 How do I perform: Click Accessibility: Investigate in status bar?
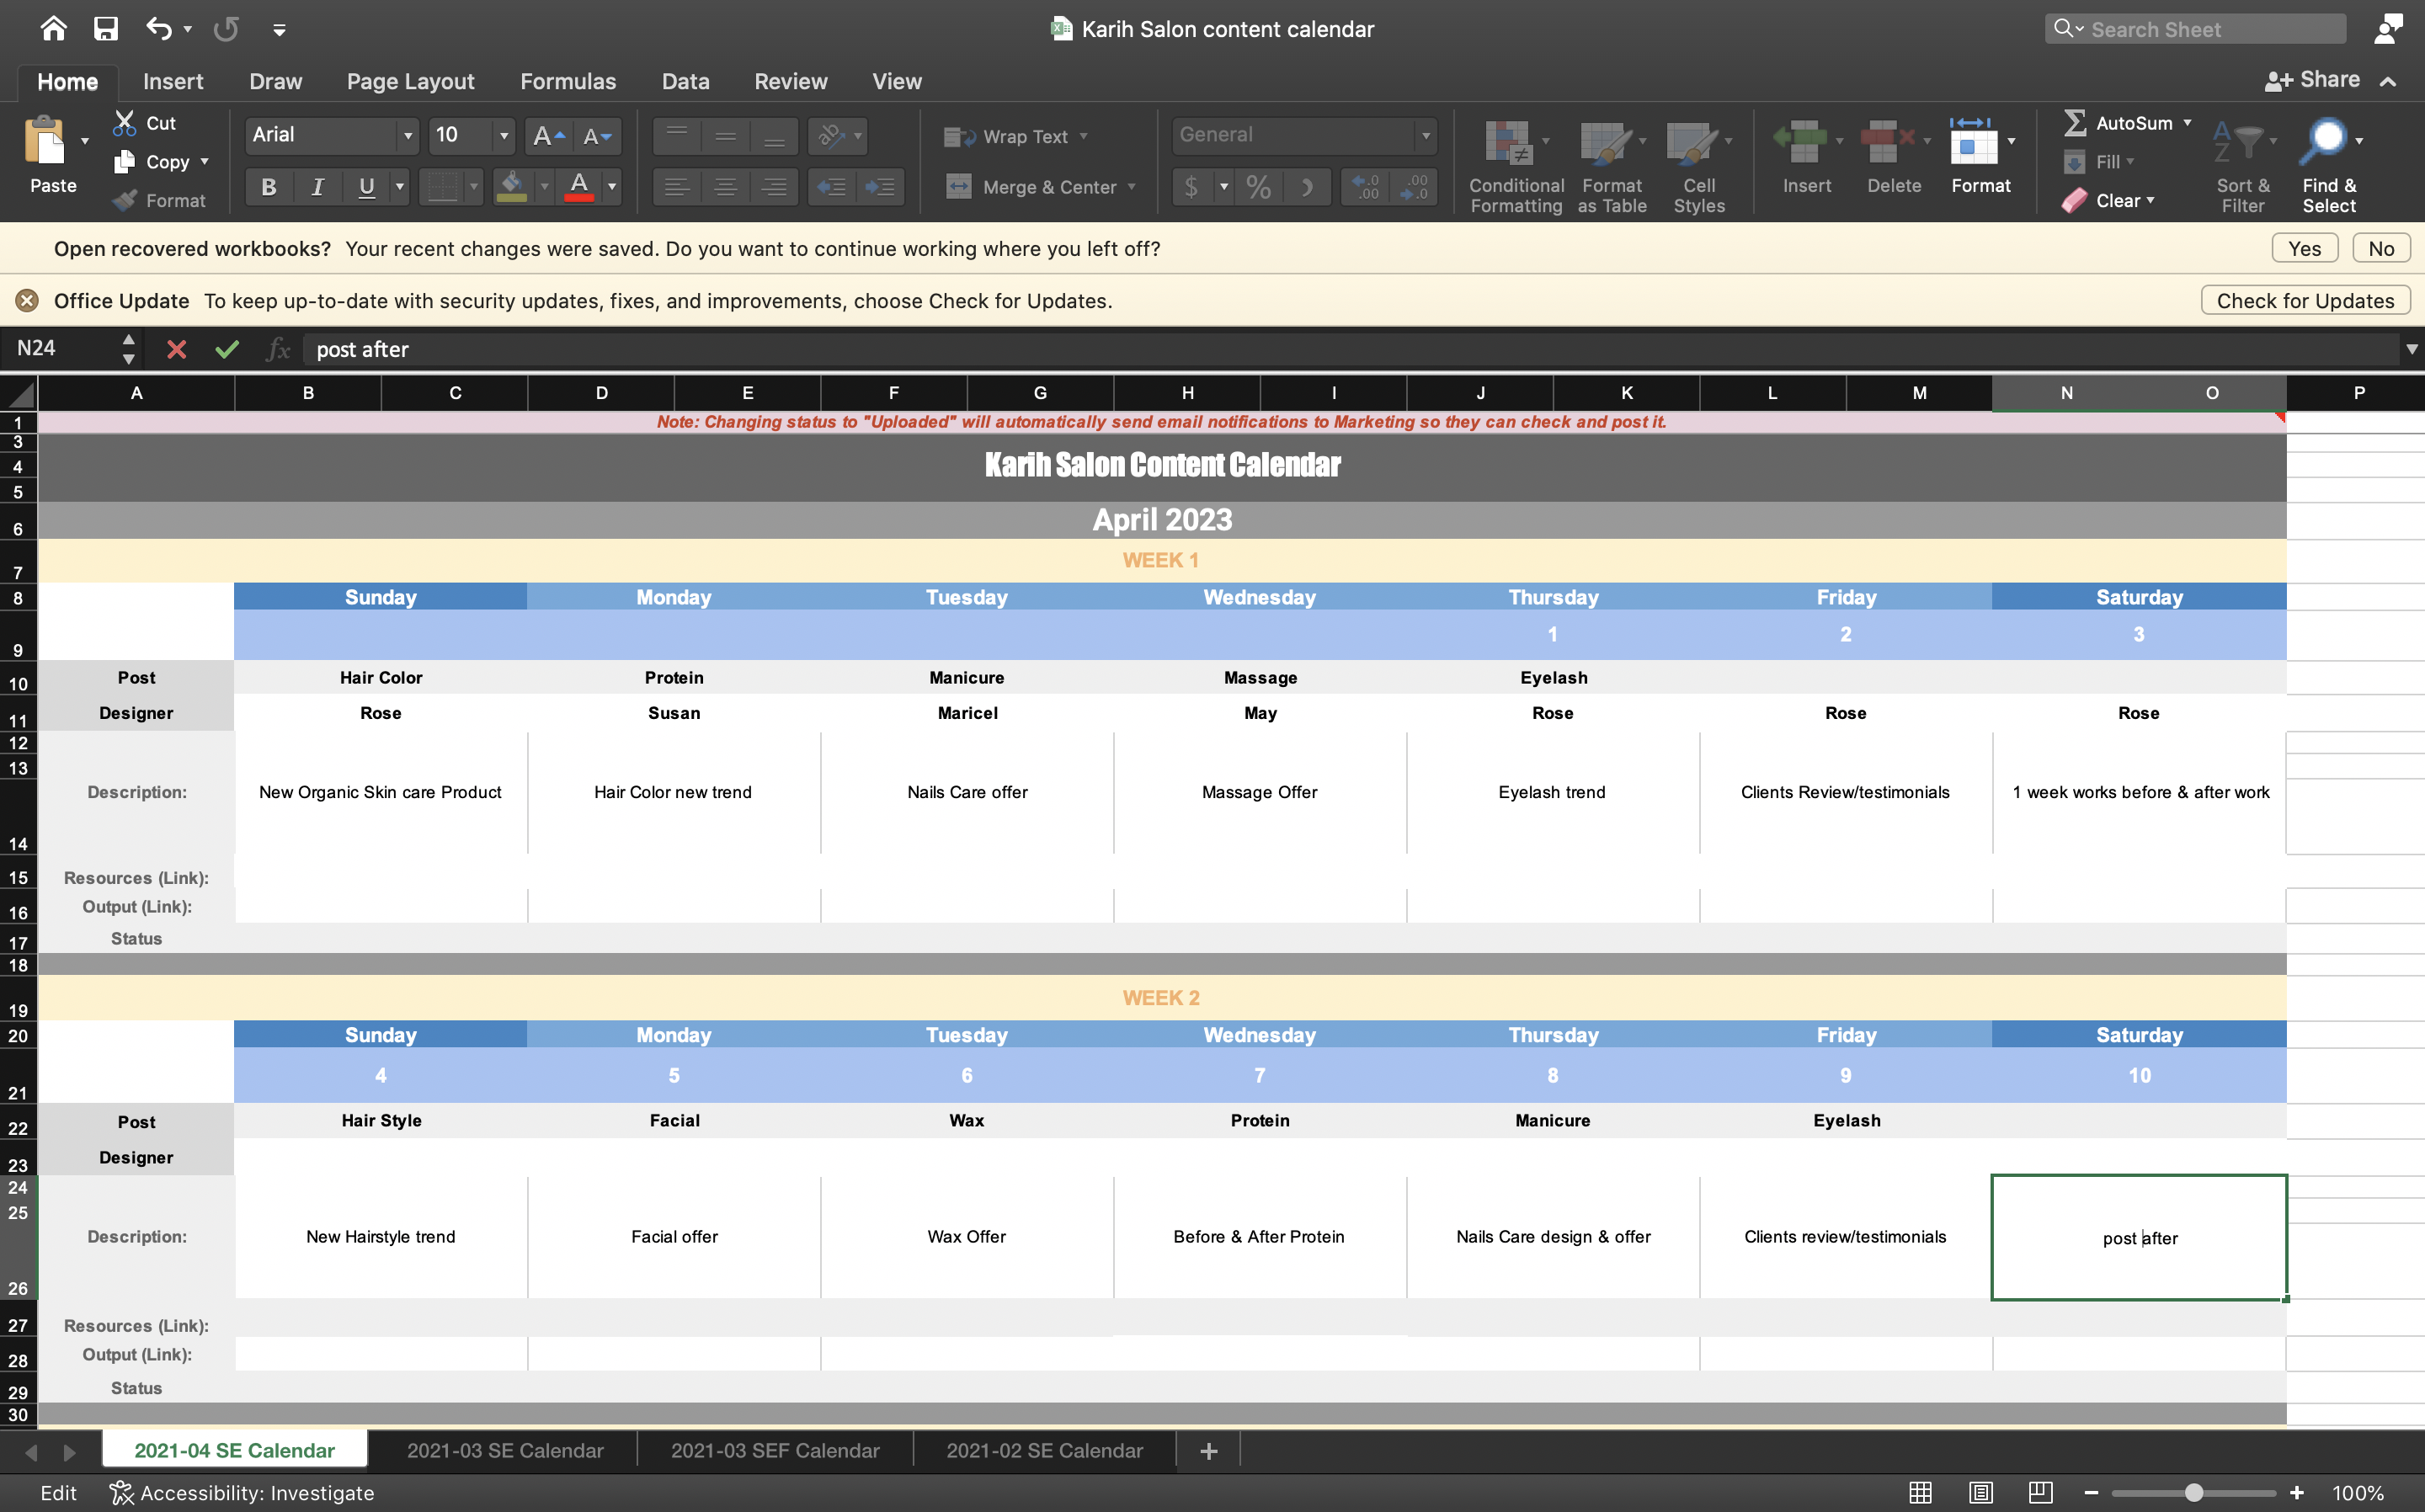point(242,1492)
